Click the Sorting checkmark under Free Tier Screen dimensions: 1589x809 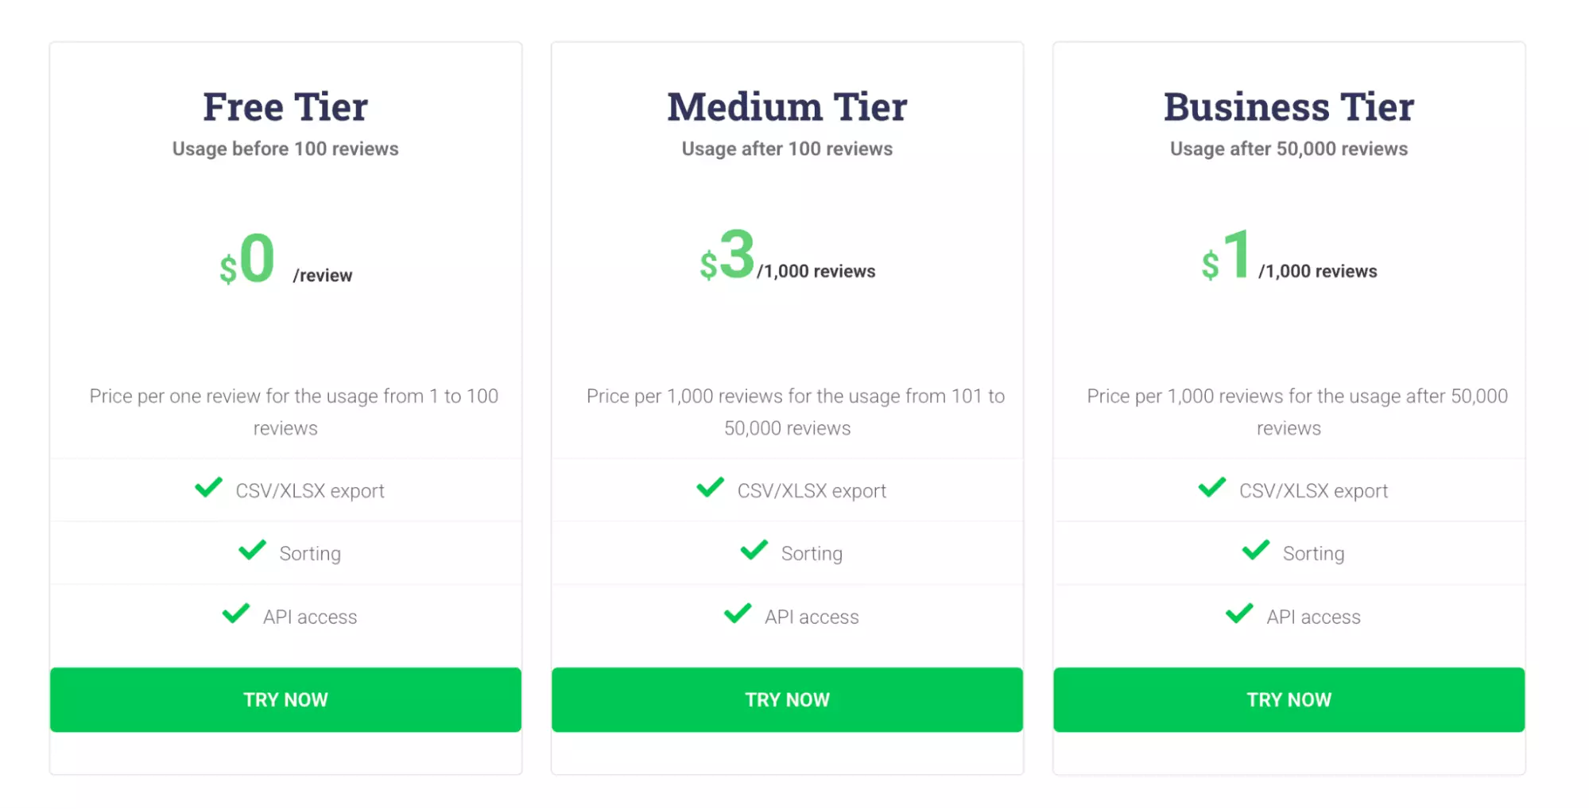[x=252, y=551]
